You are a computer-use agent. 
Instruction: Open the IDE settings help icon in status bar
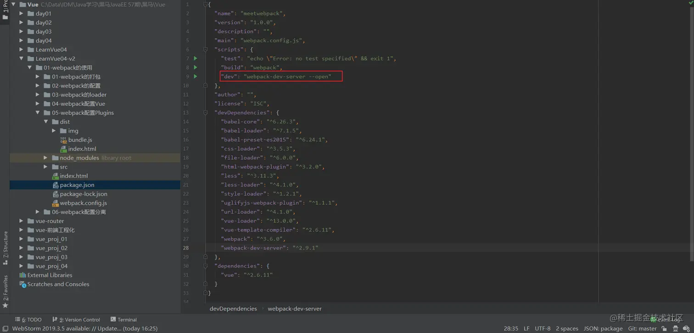tap(687, 328)
